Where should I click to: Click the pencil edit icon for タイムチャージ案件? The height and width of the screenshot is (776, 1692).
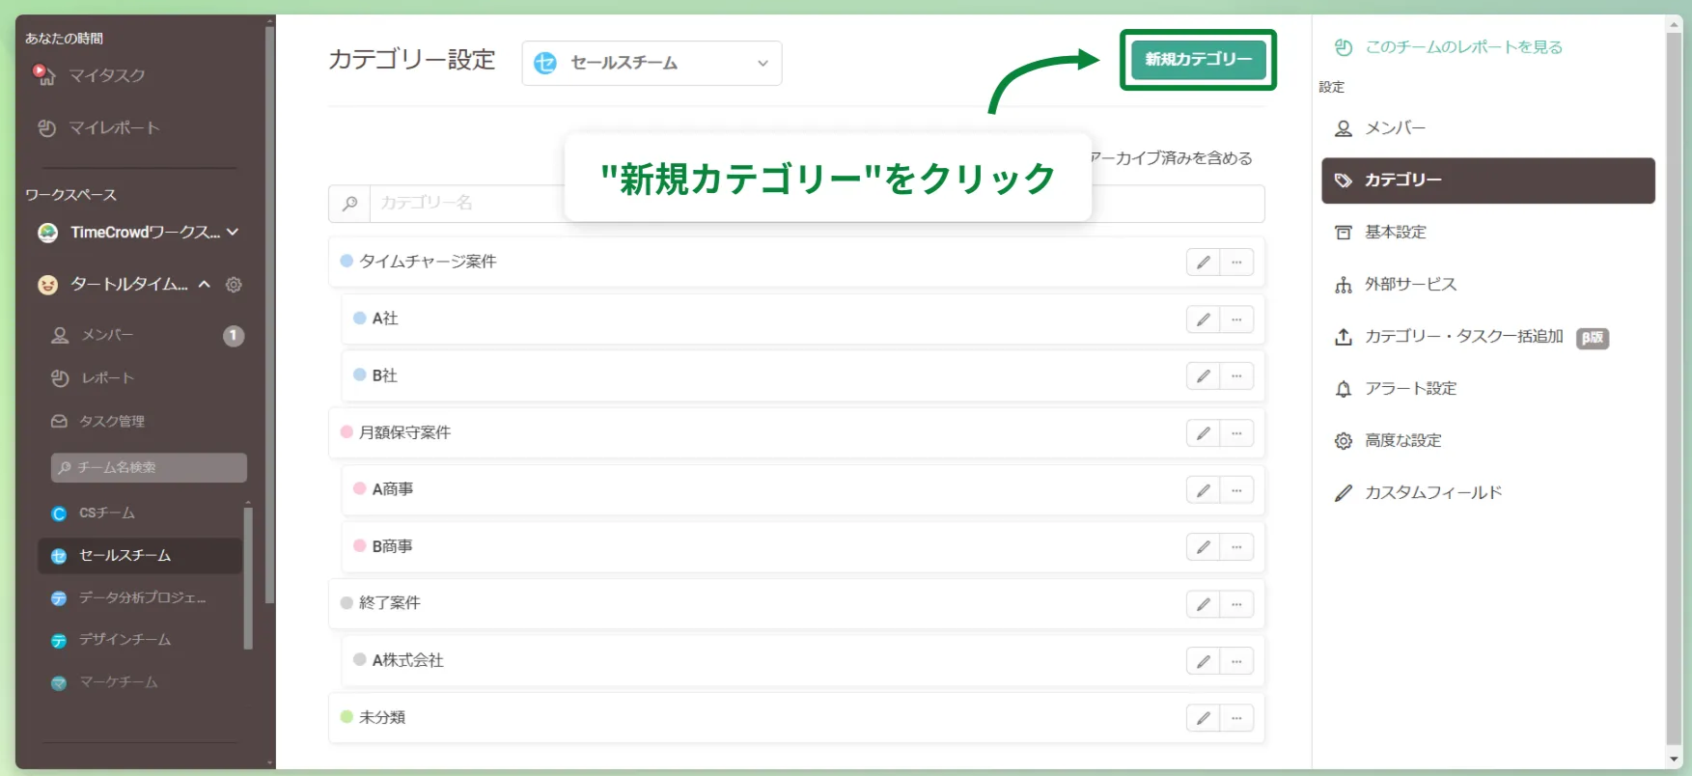1203,263
